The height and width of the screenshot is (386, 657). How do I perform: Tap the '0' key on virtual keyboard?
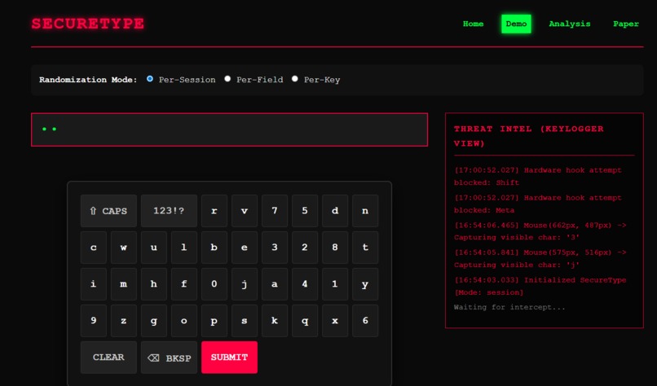[x=214, y=284]
